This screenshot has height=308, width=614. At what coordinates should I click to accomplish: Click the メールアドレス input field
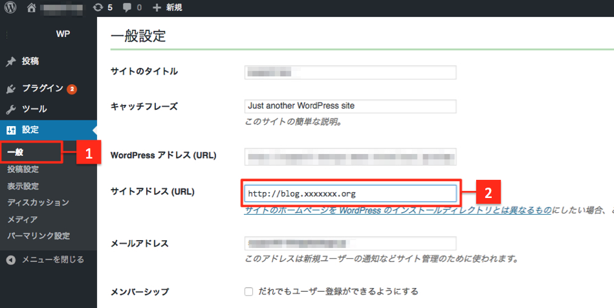[x=351, y=243]
